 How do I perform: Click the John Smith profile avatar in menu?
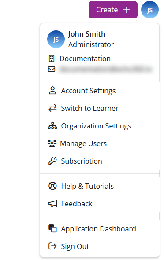[x=56, y=39]
